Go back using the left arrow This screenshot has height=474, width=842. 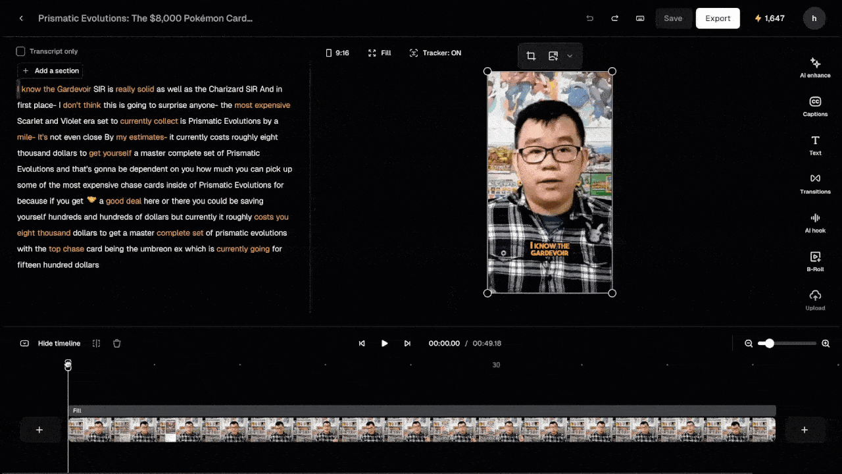[21, 18]
